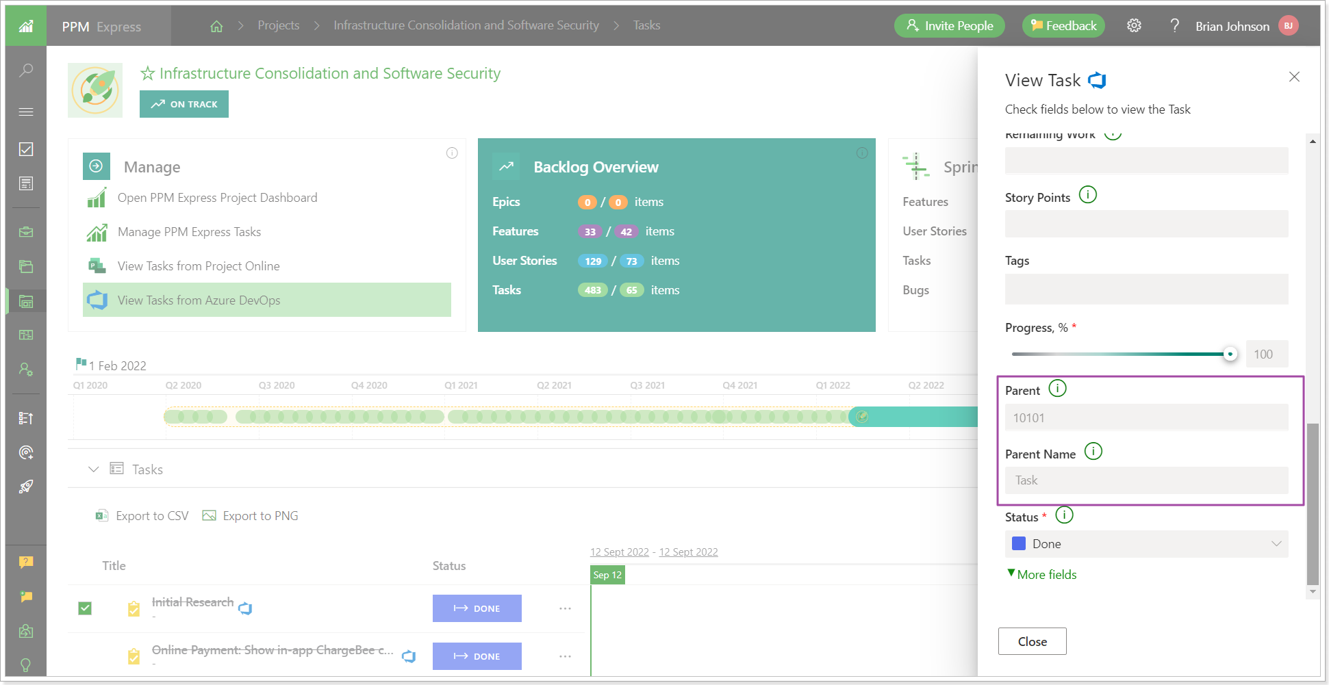Click Status field info icon

(x=1064, y=515)
